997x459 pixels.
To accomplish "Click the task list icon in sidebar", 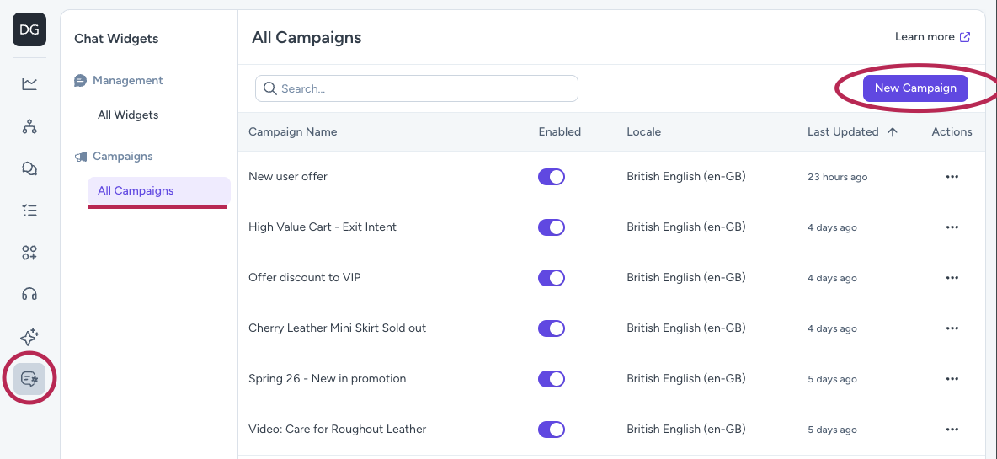I will [29, 211].
